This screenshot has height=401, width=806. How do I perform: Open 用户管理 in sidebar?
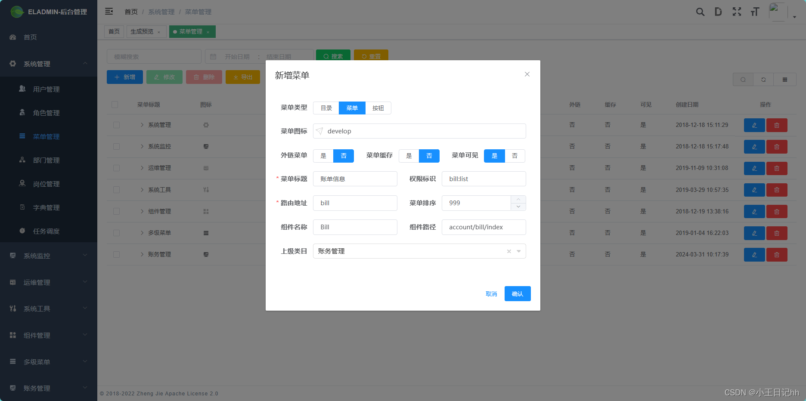[x=49, y=89]
